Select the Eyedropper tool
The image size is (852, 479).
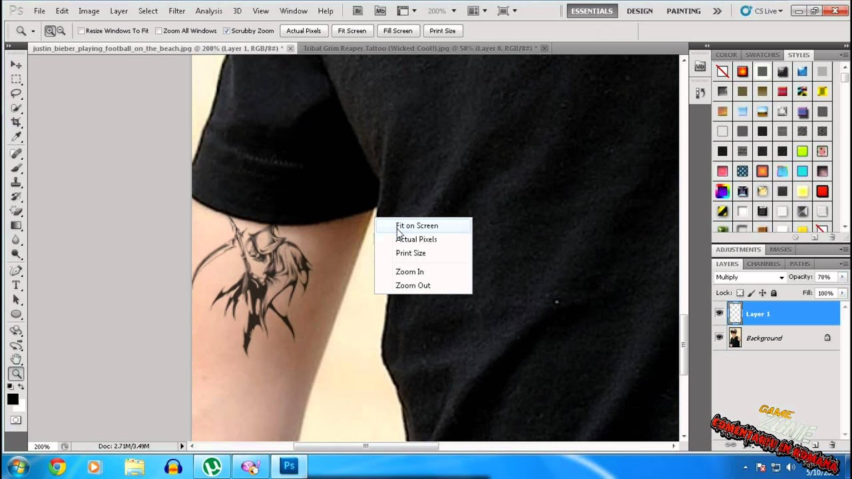point(17,137)
